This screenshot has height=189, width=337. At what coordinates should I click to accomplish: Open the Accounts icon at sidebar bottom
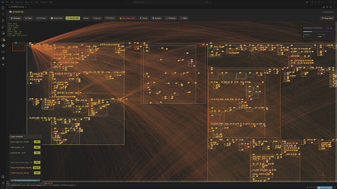pyautogui.click(x=3, y=177)
